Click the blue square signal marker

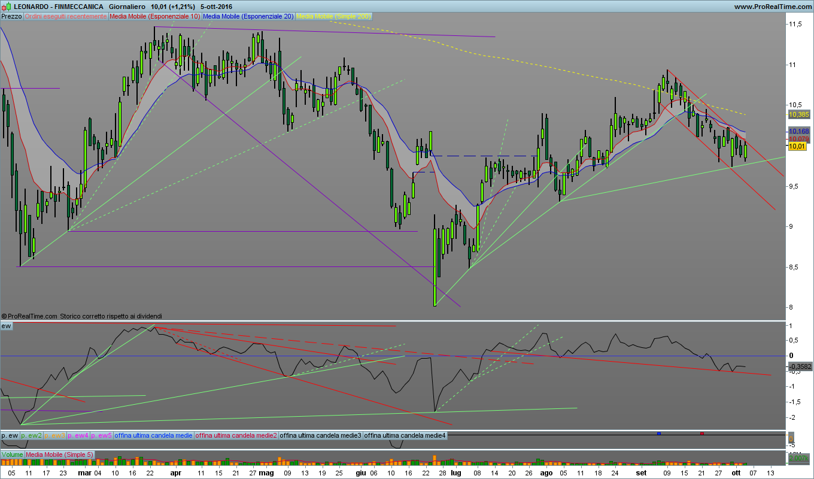tap(658, 433)
